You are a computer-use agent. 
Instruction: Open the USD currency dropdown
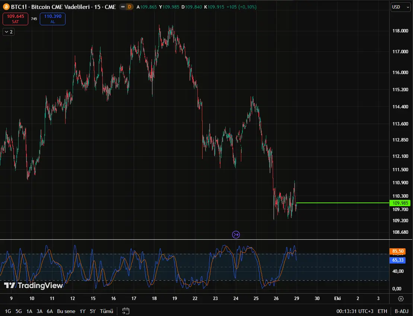point(400,7)
